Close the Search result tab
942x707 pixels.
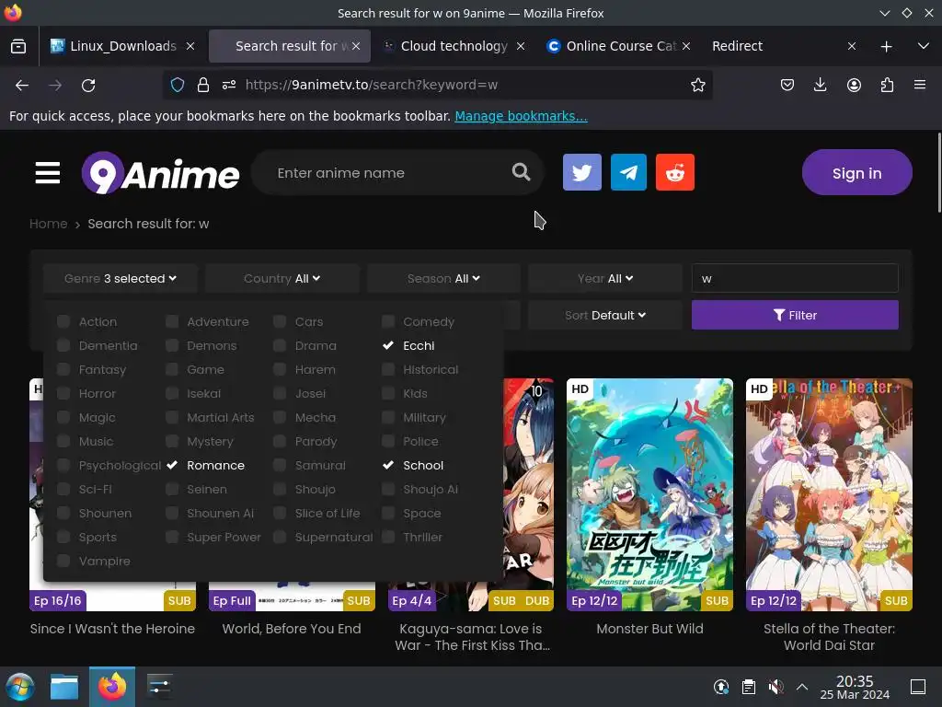(x=356, y=46)
